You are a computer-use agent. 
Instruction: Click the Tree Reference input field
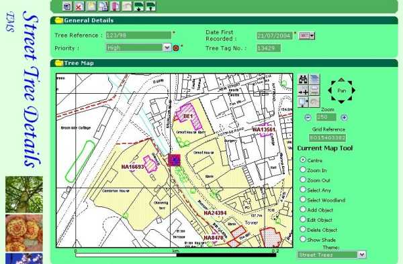pos(138,35)
